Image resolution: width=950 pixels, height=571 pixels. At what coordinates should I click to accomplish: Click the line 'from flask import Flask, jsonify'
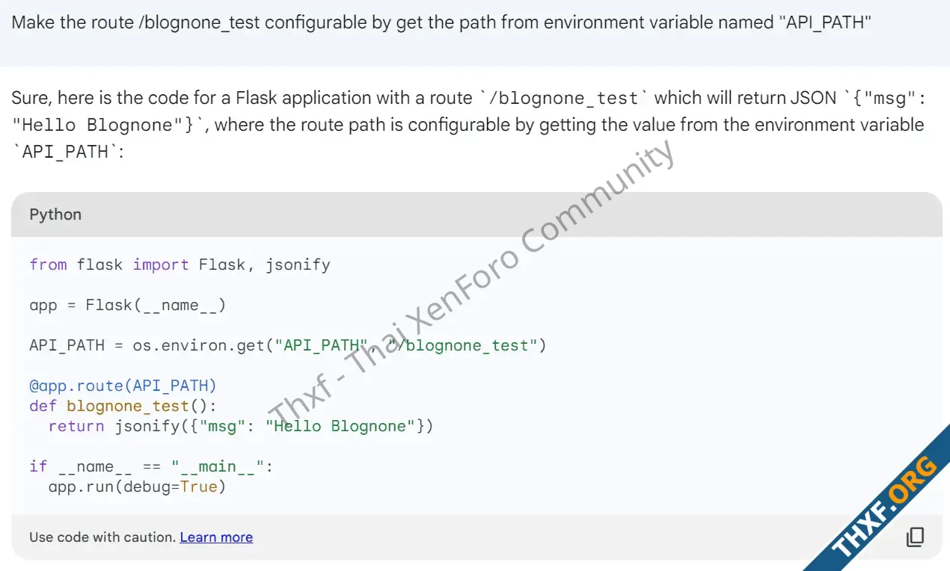coord(180,265)
